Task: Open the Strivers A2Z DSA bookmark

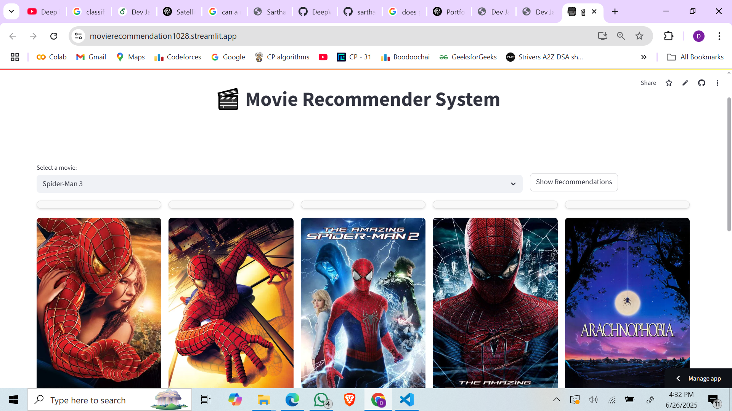Action: [545, 57]
